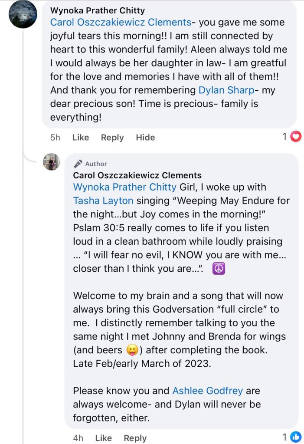304x444 pixels.
Task: Click bold Wynoka Prather Chitty commenter name
Action: point(98,10)
